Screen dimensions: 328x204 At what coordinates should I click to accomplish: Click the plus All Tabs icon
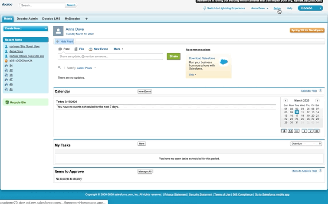coord(86,19)
